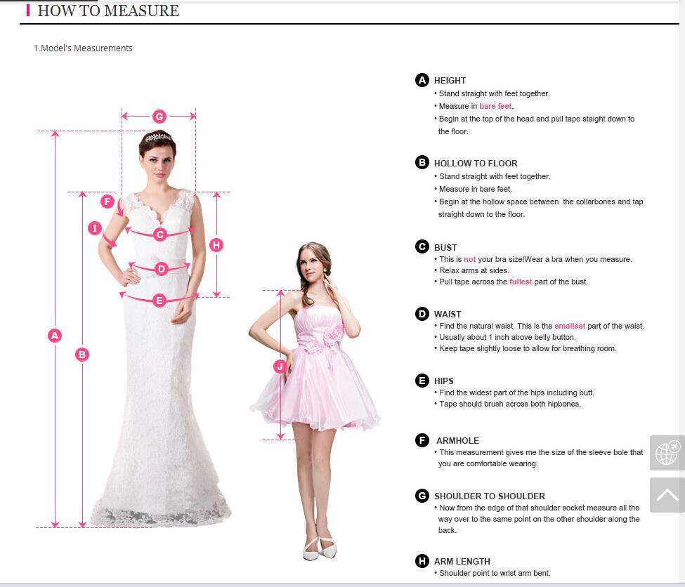685x587 pixels.
Task: Click the pink C bust marker
Action: (160, 235)
